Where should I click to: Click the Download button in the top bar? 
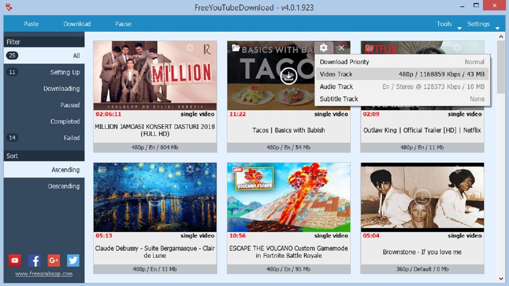77,24
